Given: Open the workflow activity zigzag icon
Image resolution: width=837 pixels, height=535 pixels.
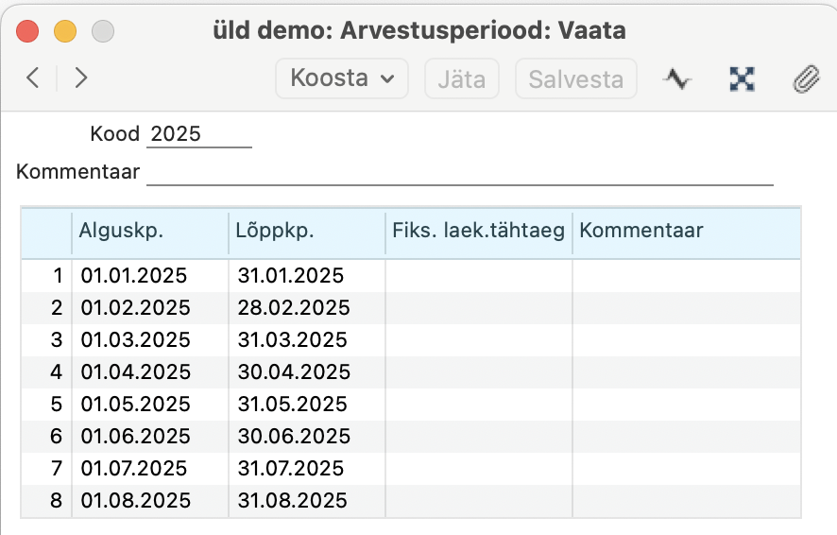Looking at the screenshot, I should pyautogui.click(x=676, y=79).
